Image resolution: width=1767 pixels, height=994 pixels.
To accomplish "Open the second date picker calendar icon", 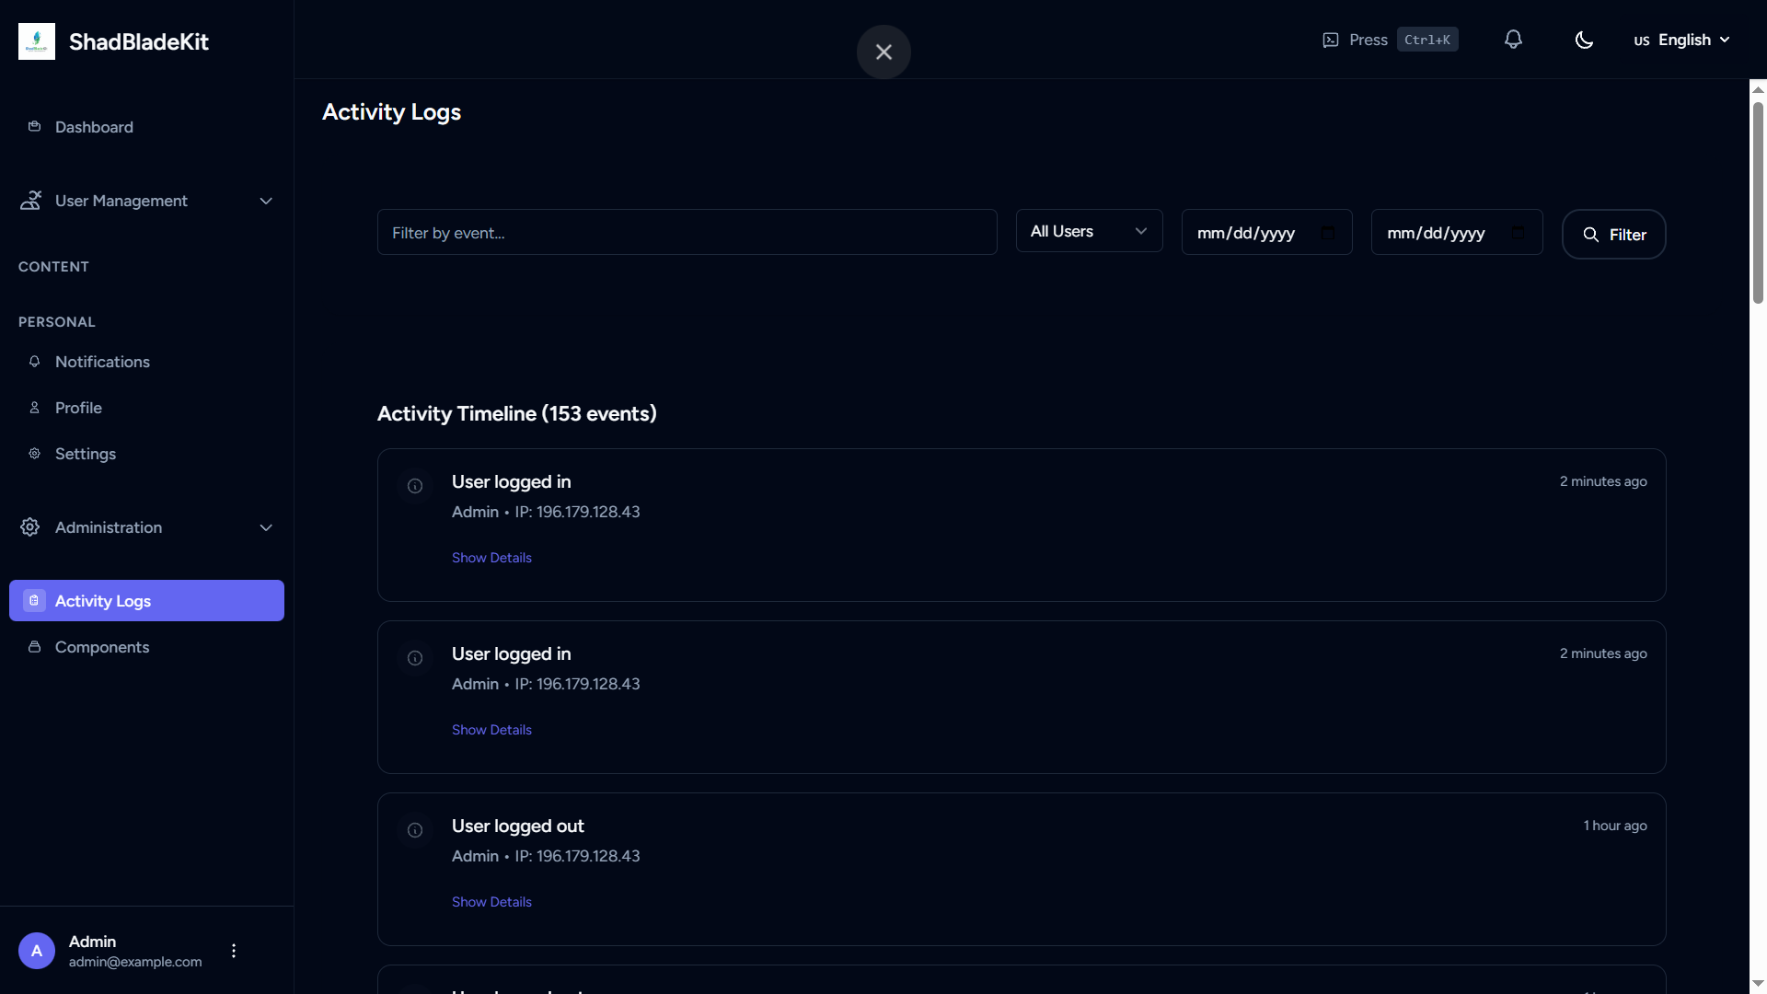I will [1518, 233].
